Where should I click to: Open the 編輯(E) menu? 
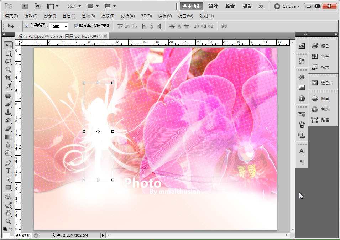click(x=31, y=16)
